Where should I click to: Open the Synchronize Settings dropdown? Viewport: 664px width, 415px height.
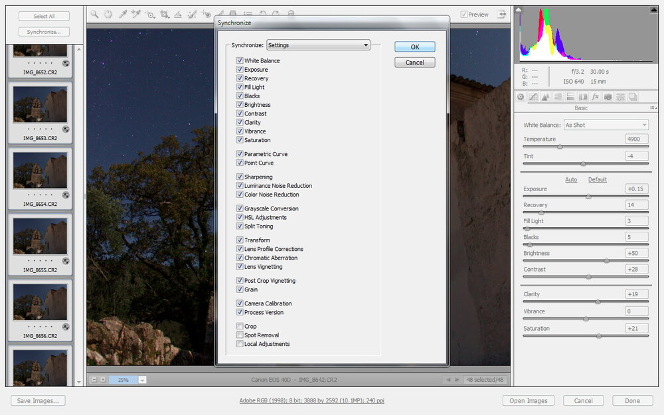point(318,45)
